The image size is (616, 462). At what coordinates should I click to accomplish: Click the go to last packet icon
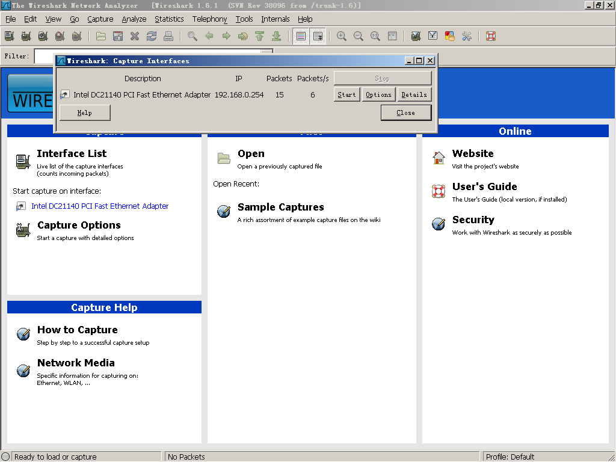277,36
